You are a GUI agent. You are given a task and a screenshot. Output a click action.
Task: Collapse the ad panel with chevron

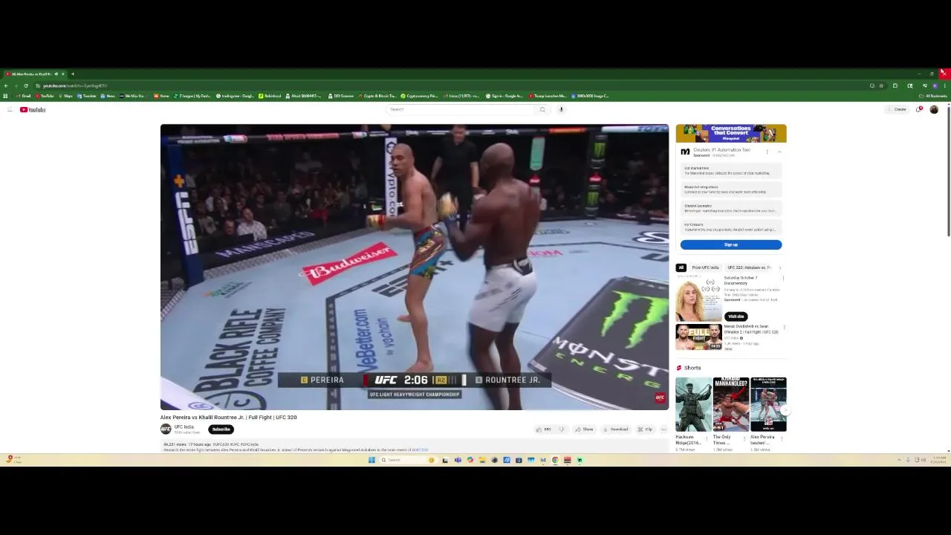[x=779, y=152]
